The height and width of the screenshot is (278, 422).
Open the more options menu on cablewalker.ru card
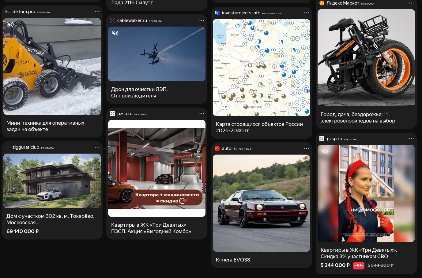click(x=202, y=20)
